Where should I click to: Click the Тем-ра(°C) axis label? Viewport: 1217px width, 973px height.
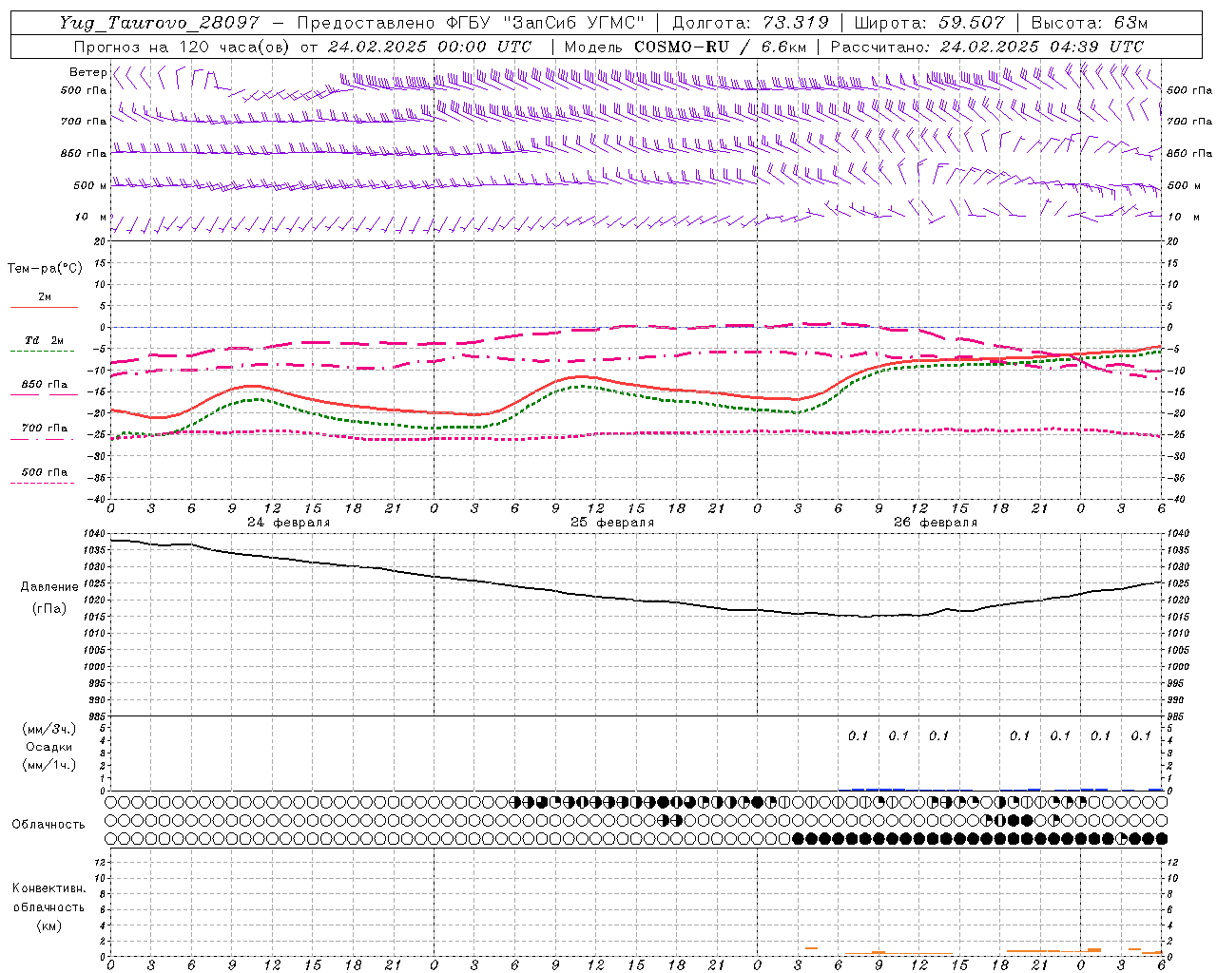(x=45, y=269)
